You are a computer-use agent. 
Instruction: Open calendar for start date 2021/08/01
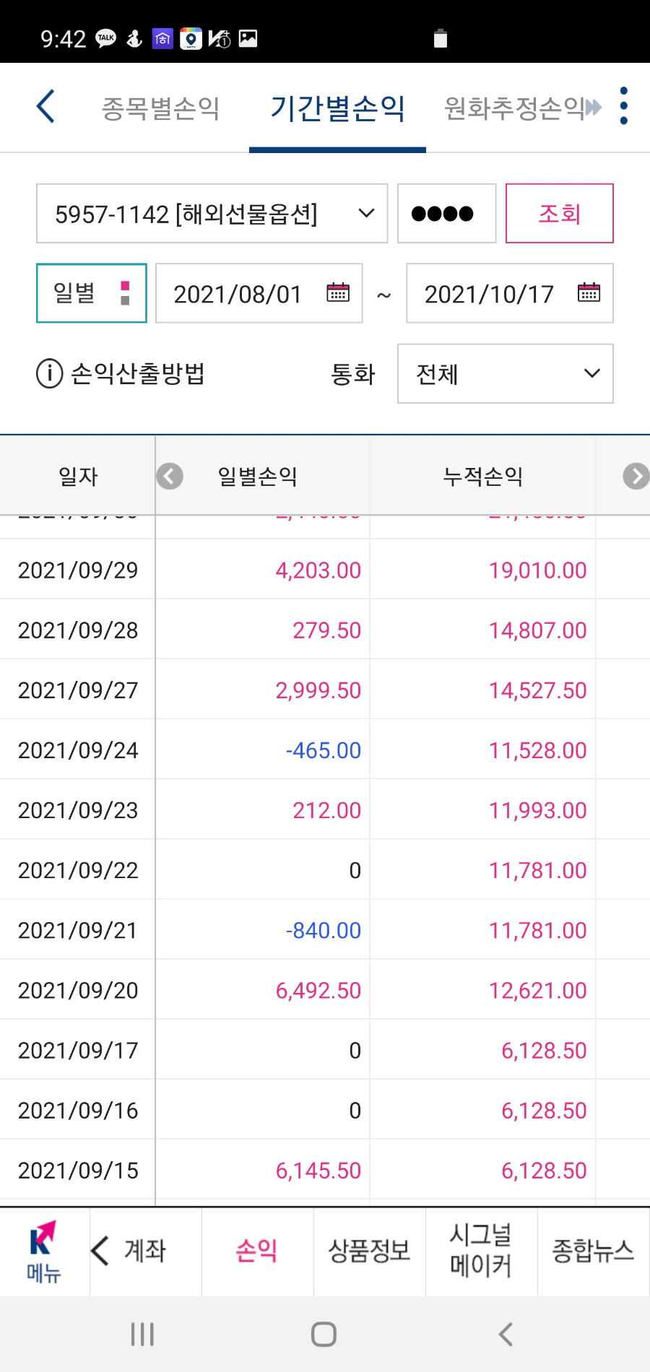coord(338,292)
